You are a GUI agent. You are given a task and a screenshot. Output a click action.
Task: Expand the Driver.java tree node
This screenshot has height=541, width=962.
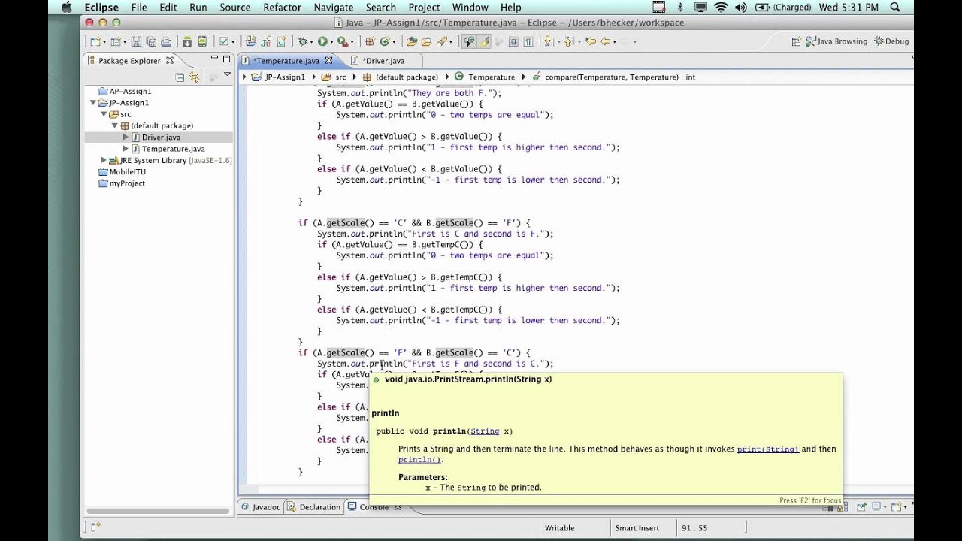click(126, 138)
